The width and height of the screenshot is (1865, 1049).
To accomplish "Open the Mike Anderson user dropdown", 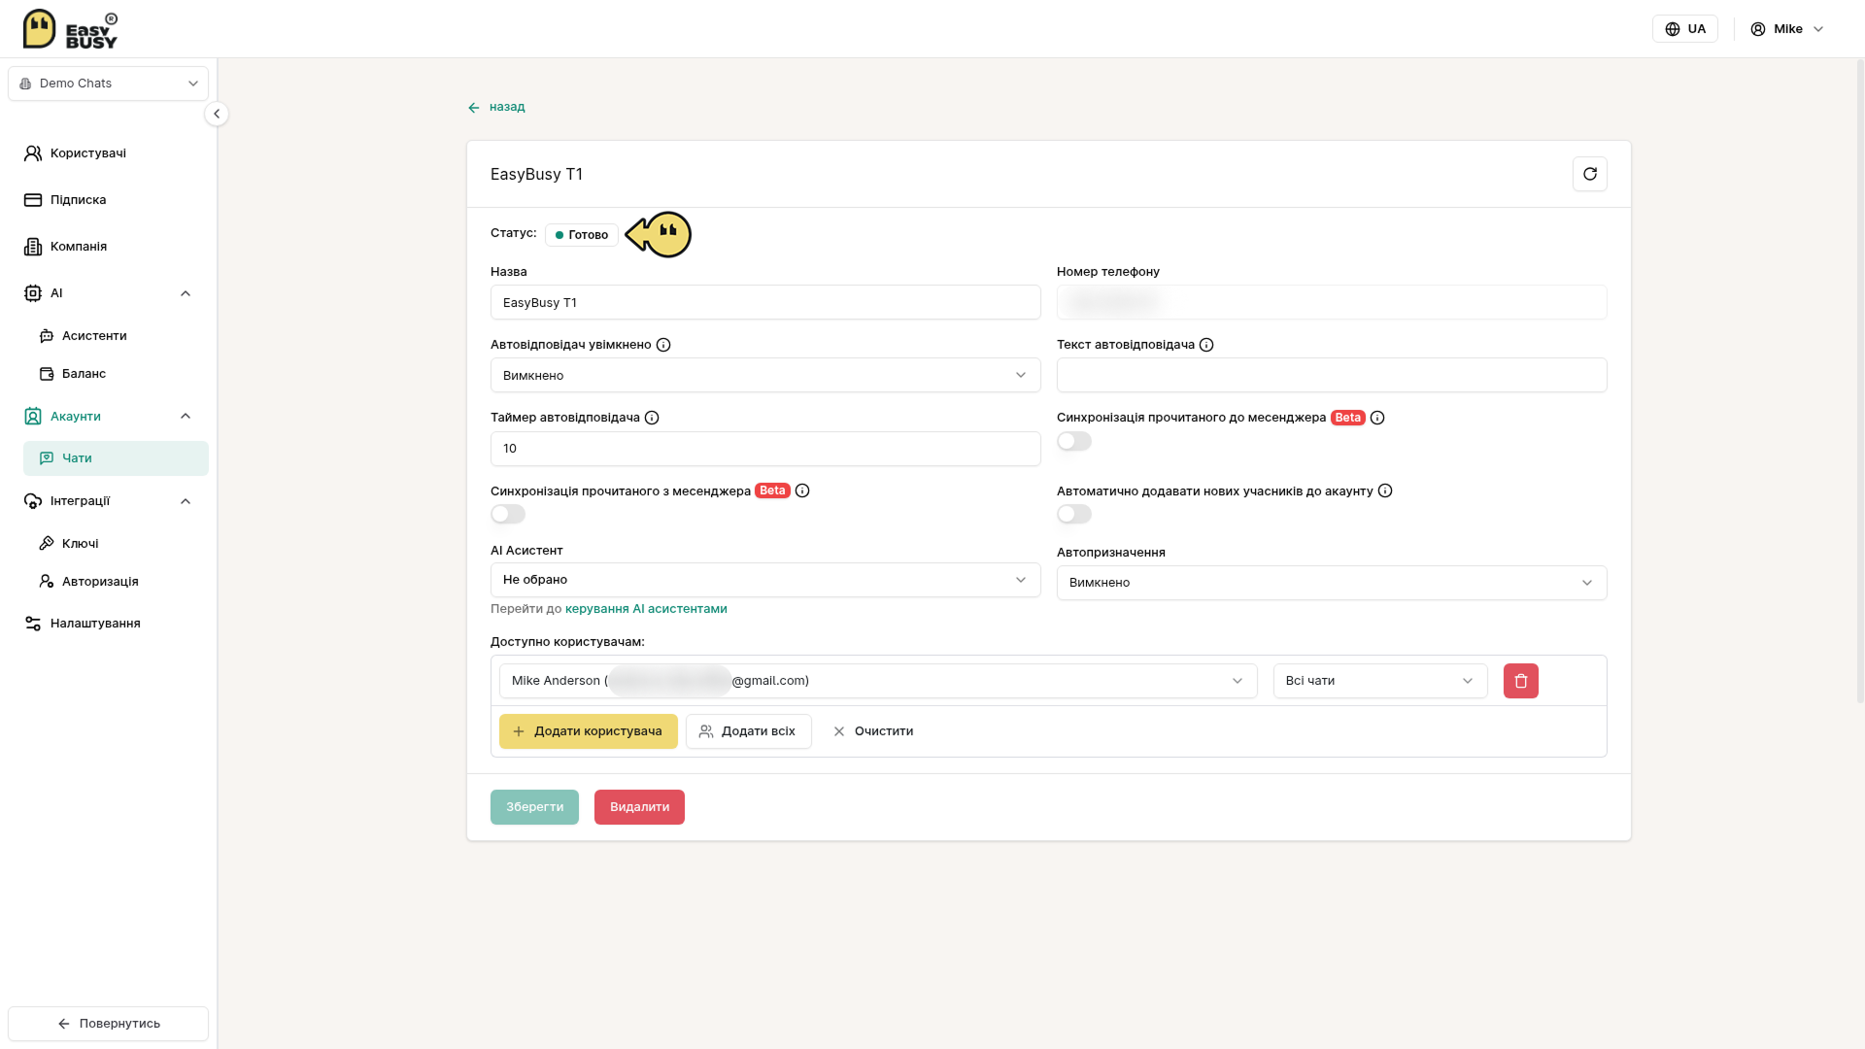I will (878, 681).
